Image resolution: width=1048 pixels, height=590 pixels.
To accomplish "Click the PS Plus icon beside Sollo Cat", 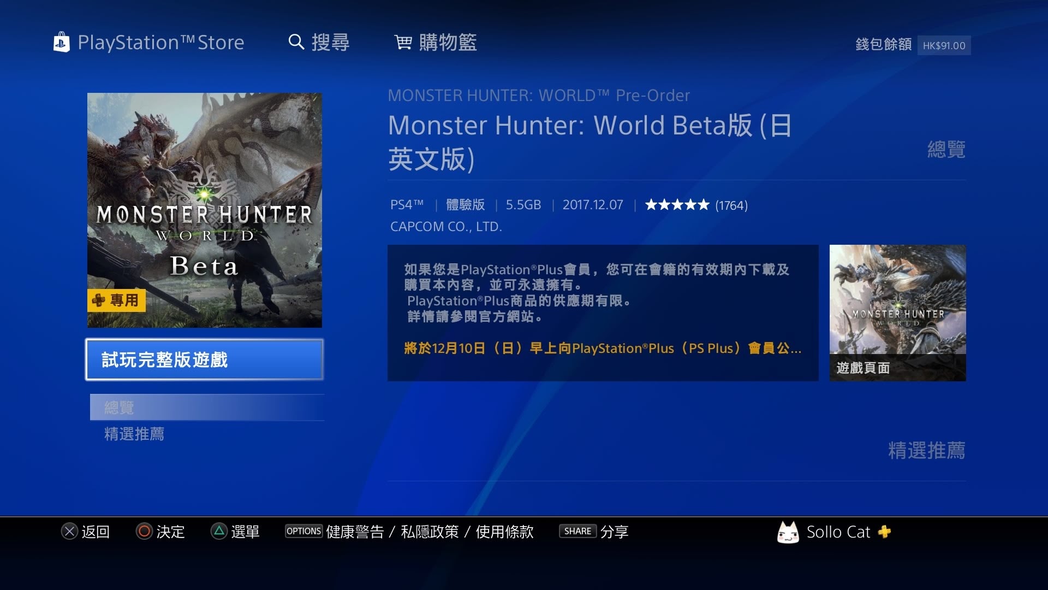I will point(884,532).
